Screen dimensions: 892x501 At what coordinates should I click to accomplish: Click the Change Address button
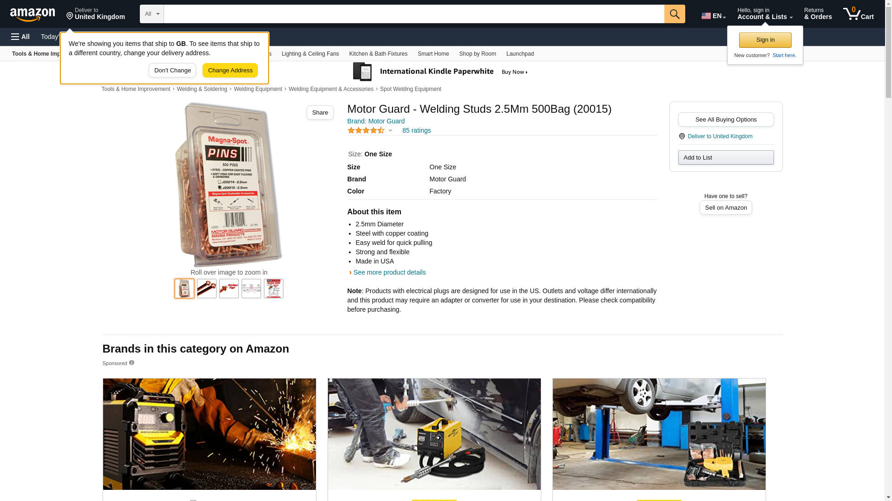click(230, 71)
